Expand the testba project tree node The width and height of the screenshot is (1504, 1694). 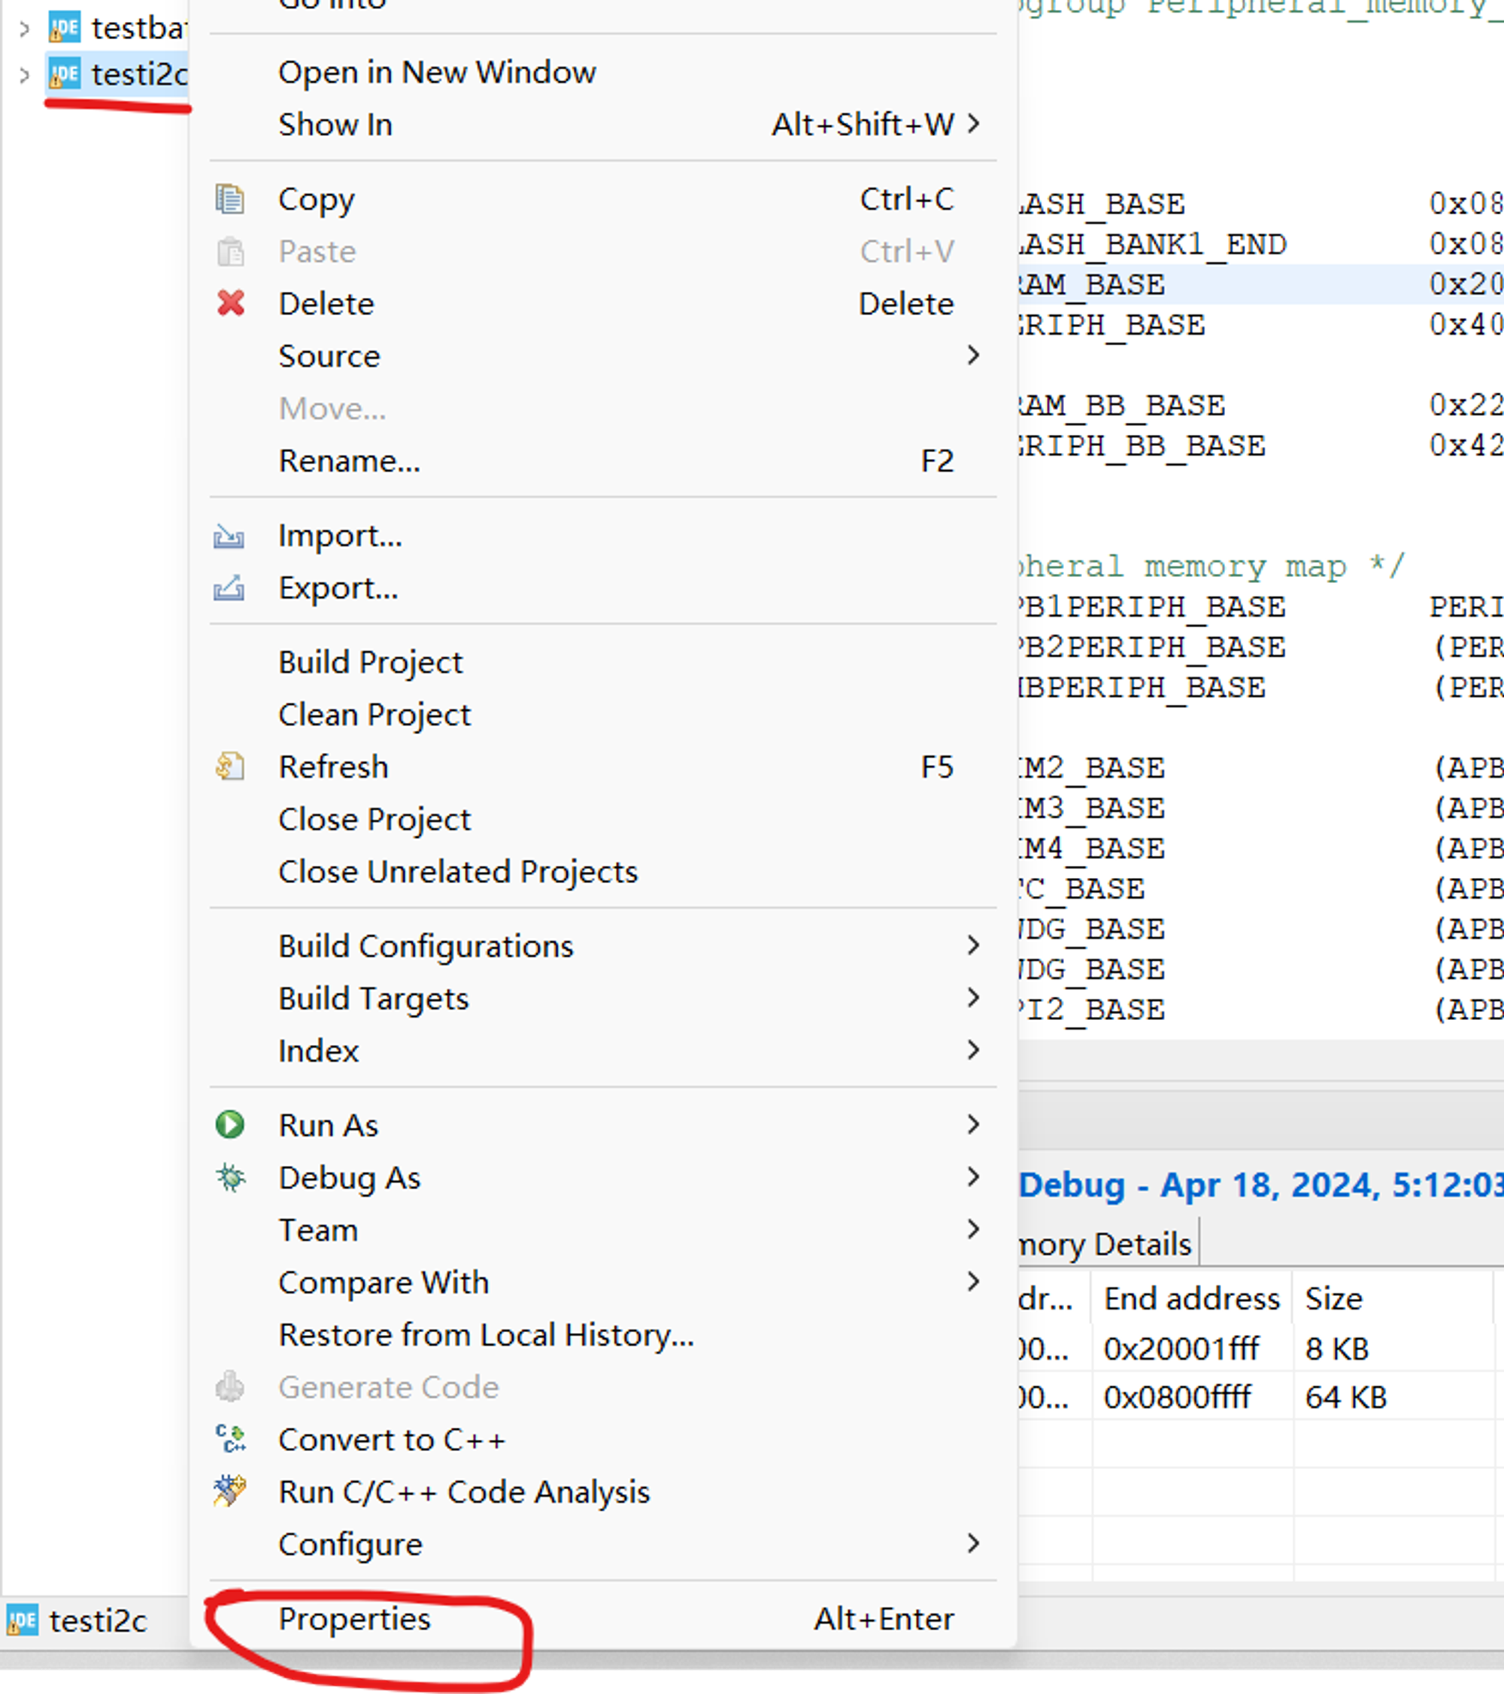(x=24, y=29)
